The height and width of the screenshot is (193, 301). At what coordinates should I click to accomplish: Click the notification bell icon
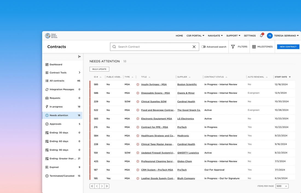[x=261, y=36]
